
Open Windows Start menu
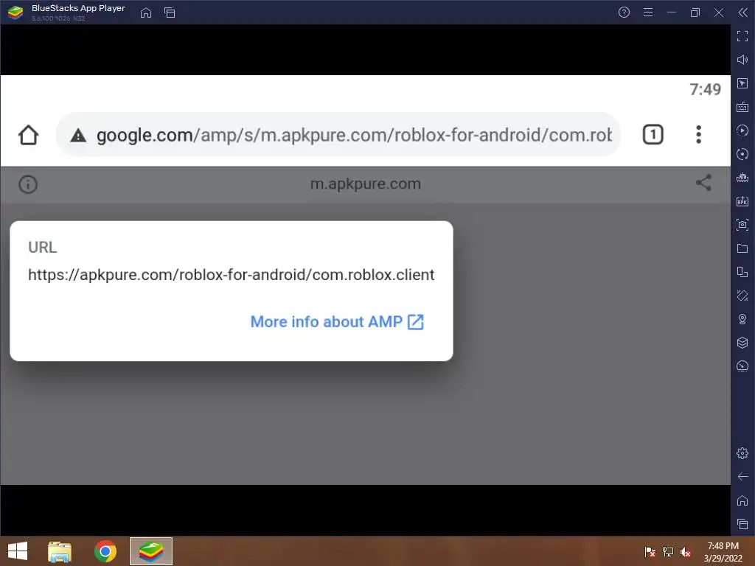(18, 551)
